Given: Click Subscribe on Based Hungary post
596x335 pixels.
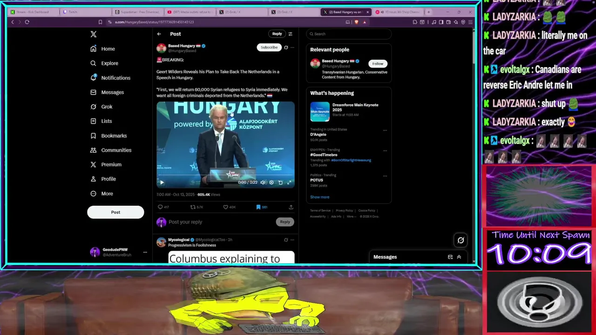Looking at the screenshot, I should (x=269, y=47).
